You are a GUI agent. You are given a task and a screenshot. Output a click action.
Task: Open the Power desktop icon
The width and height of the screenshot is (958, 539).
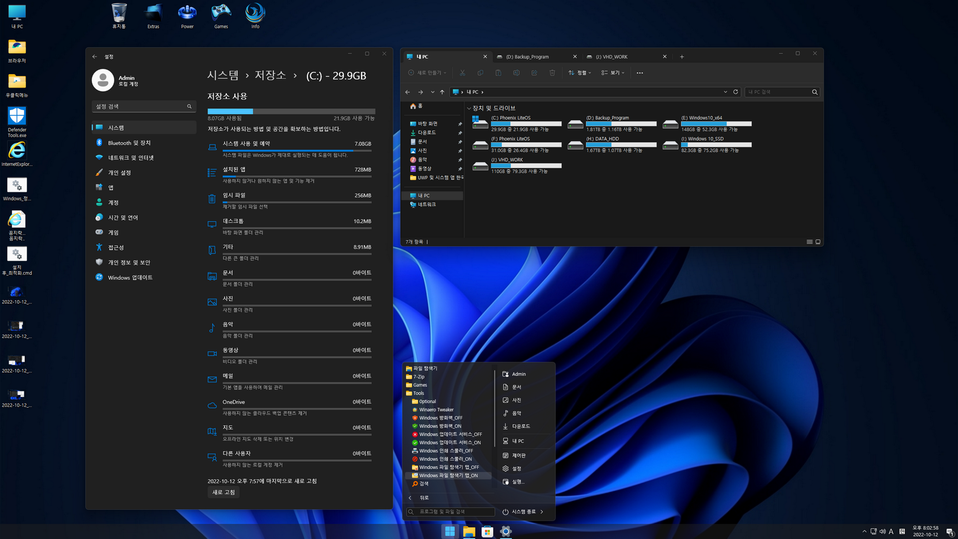pos(187,16)
